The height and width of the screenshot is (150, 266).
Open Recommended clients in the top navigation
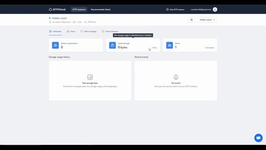(101, 10)
